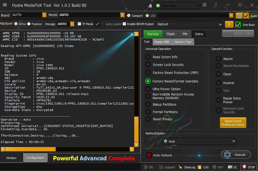Click the device icon beside Flash Mode
The width and height of the screenshot is (258, 171).
tap(150, 6)
